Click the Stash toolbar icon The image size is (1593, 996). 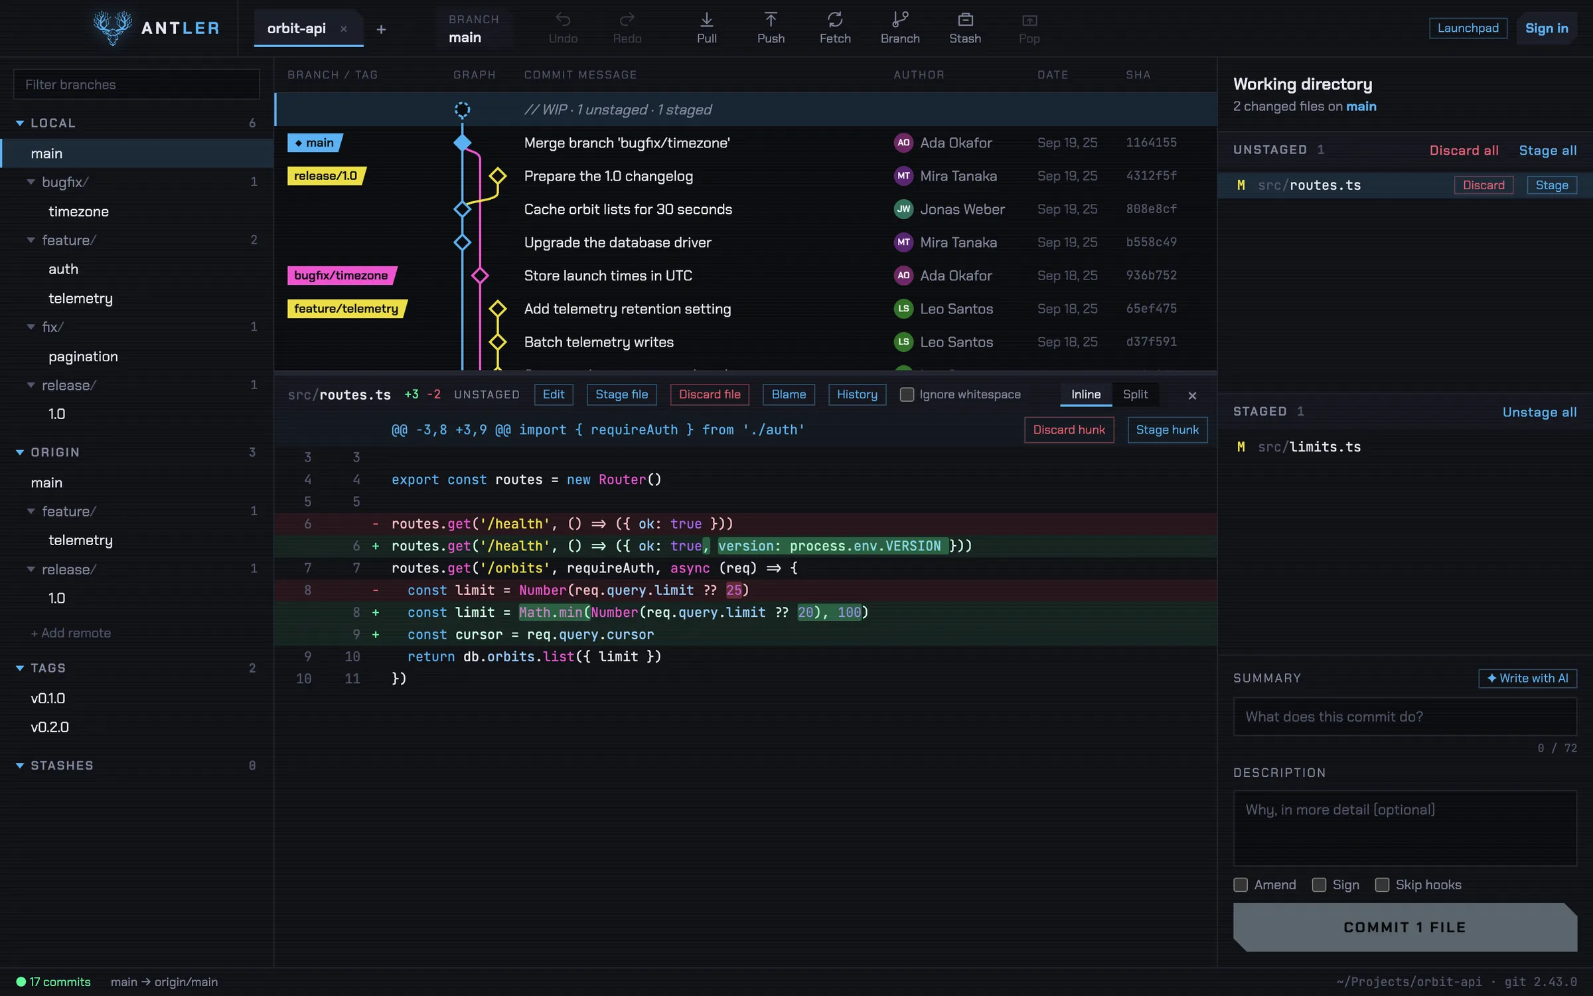click(964, 28)
